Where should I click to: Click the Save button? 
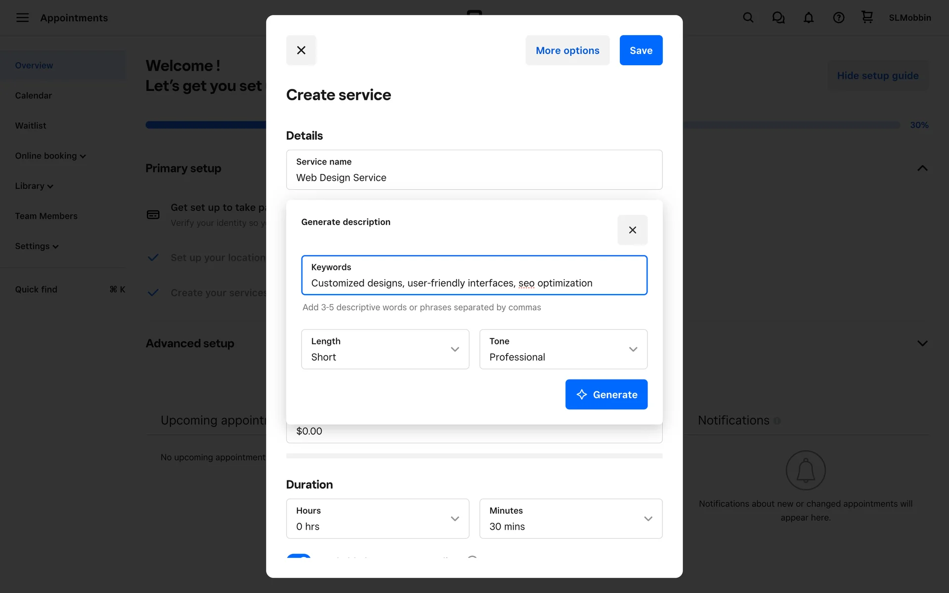coord(641,50)
